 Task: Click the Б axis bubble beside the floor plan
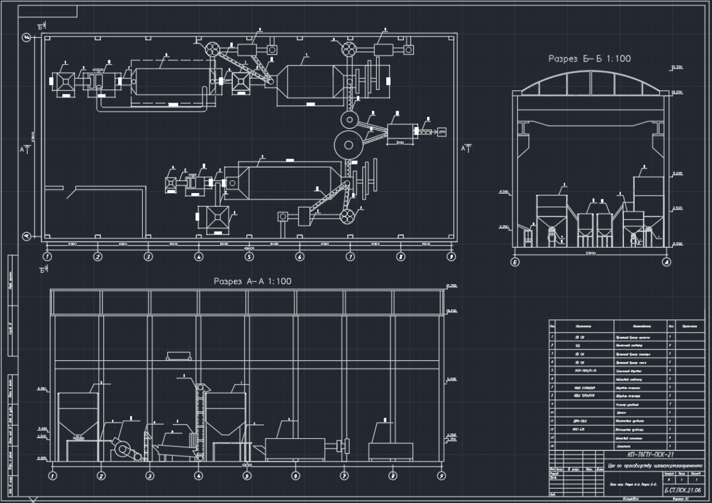[26, 38]
